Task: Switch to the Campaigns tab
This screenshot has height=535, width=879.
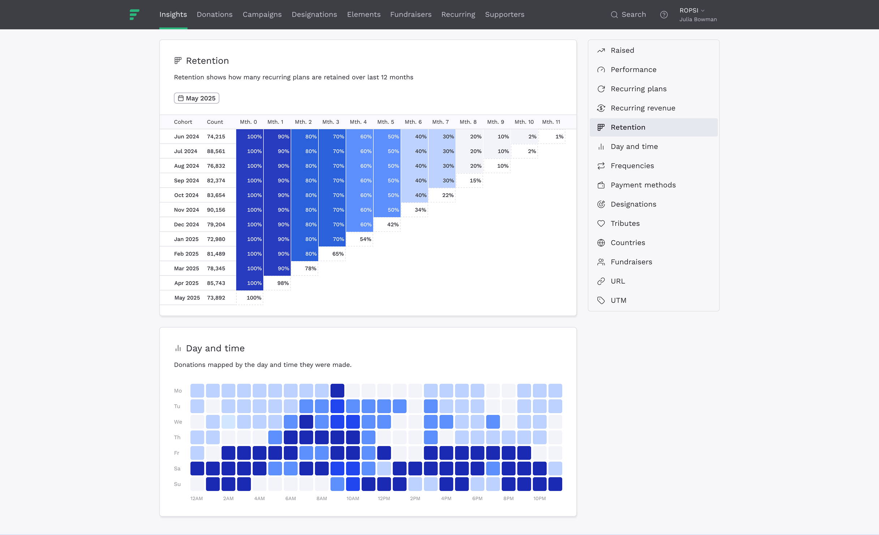Action: (x=262, y=14)
